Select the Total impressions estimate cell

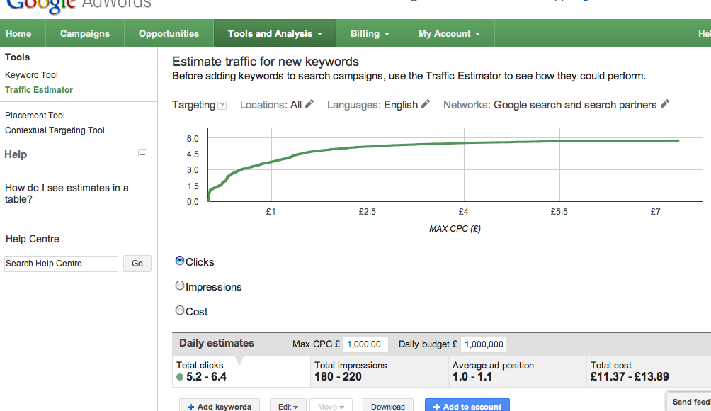(379, 371)
